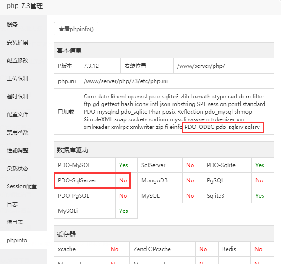Click the No value beside xcache
Image resolution: width=281 pixels, height=264 pixels.
point(115,249)
